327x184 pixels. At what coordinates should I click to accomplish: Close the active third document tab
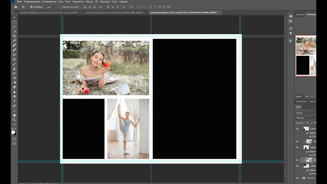(x=220, y=12)
